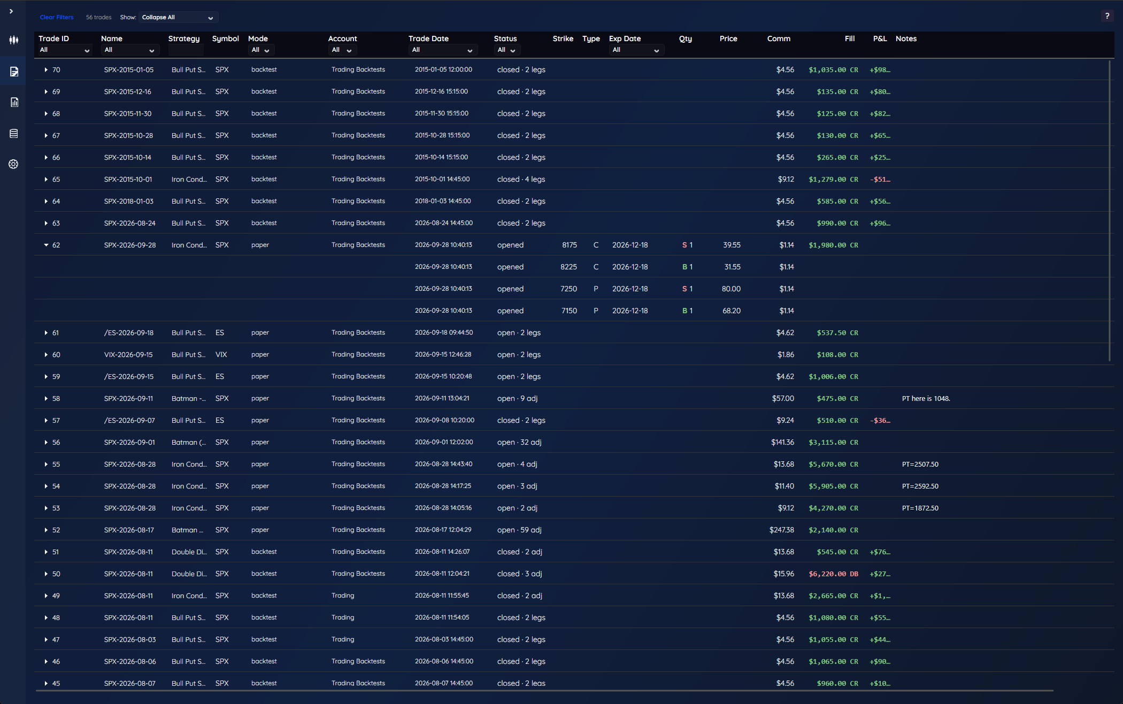Image resolution: width=1123 pixels, height=704 pixels.
Task: Click the name "VIX-2026-09-15"
Action: click(x=128, y=355)
